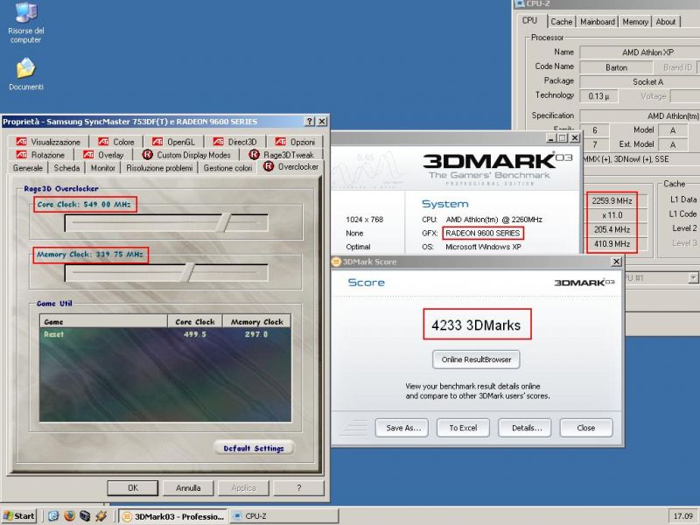Launch Firefox from quick launch
The image size is (700, 525).
coord(69,516)
